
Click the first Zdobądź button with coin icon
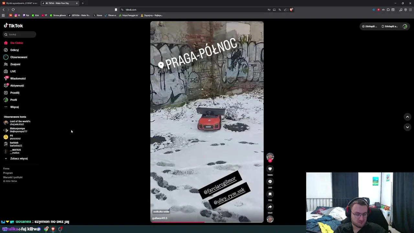(x=370, y=26)
